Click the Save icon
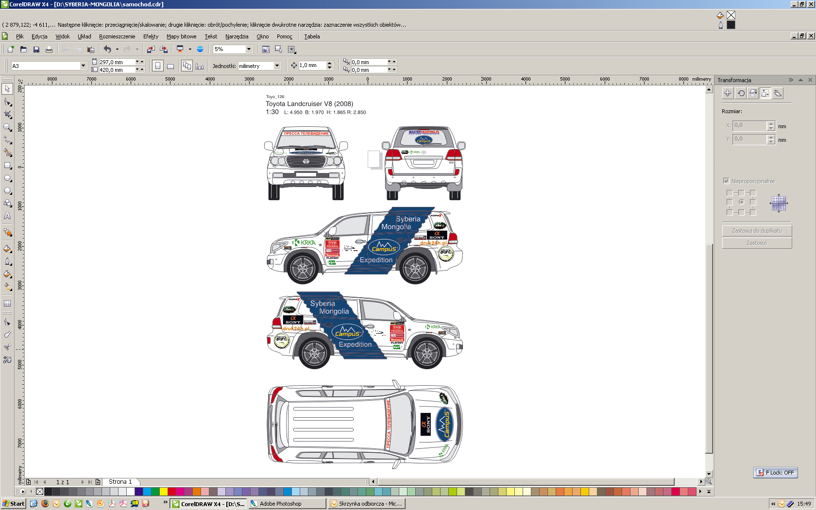Image resolution: width=816 pixels, height=510 pixels. pos(36,49)
